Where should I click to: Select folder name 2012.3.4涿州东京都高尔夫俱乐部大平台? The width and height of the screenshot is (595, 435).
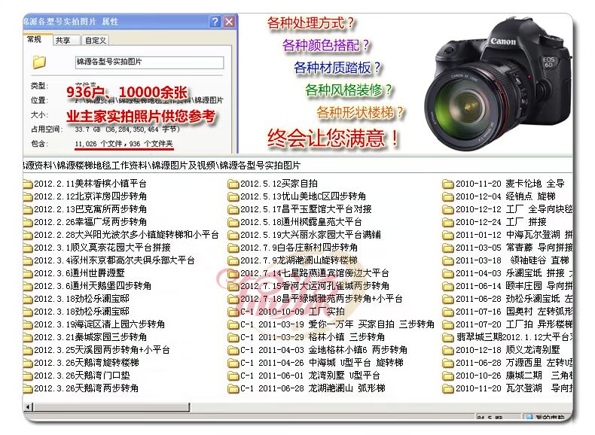tap(114, 260)
